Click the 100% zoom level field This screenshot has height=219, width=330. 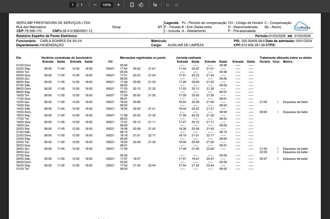[106, 5]
